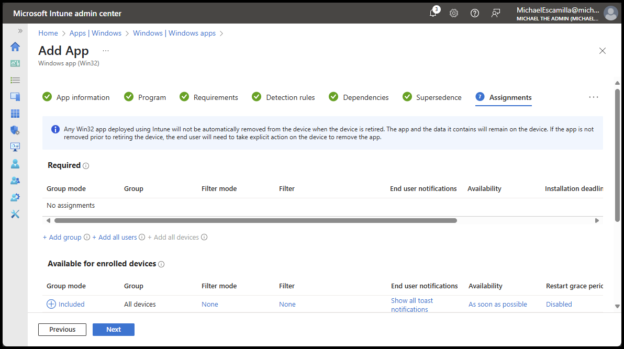This screenshot has width=624, height=349.
Task: Select the Dashboard icon in the sidebar
Action: pyautogui.click(x=15, y=63)
